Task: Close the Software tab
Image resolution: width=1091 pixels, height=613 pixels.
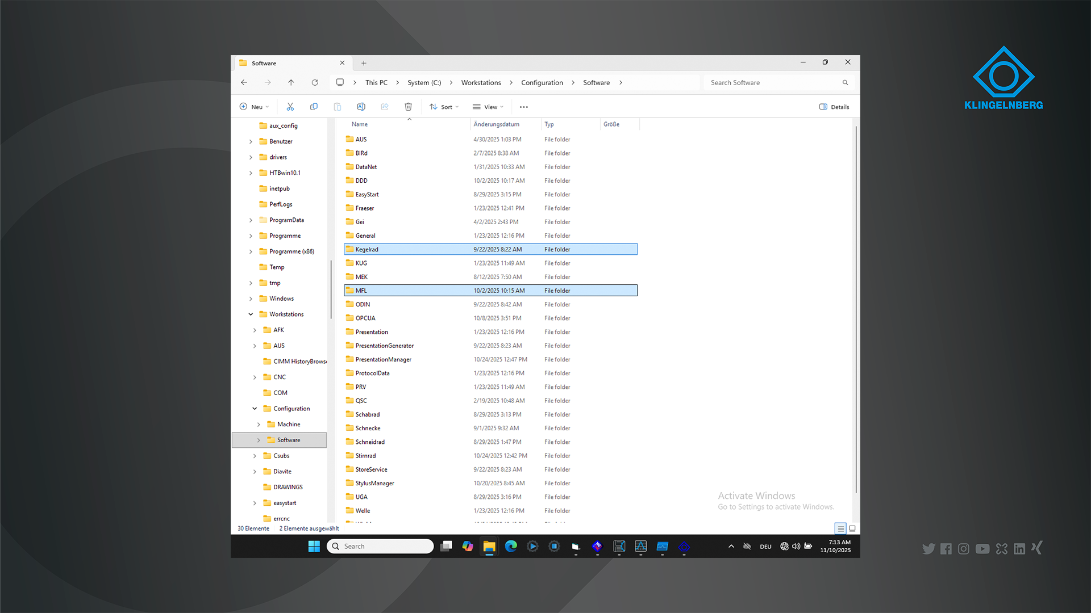Action: click(x=342, y=63)
